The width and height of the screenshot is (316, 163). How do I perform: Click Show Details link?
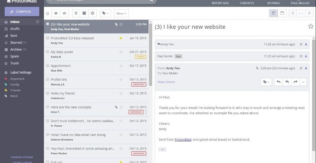(x=166, y=82)
